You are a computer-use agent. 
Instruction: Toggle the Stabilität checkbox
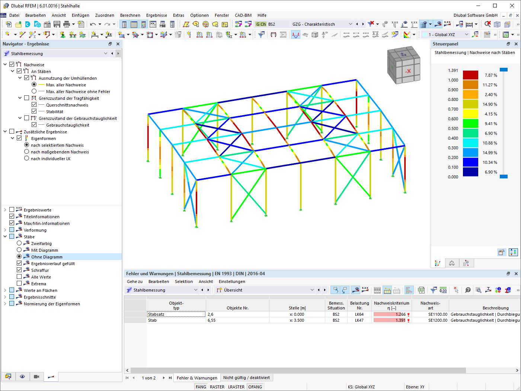(x=34, y=111)
